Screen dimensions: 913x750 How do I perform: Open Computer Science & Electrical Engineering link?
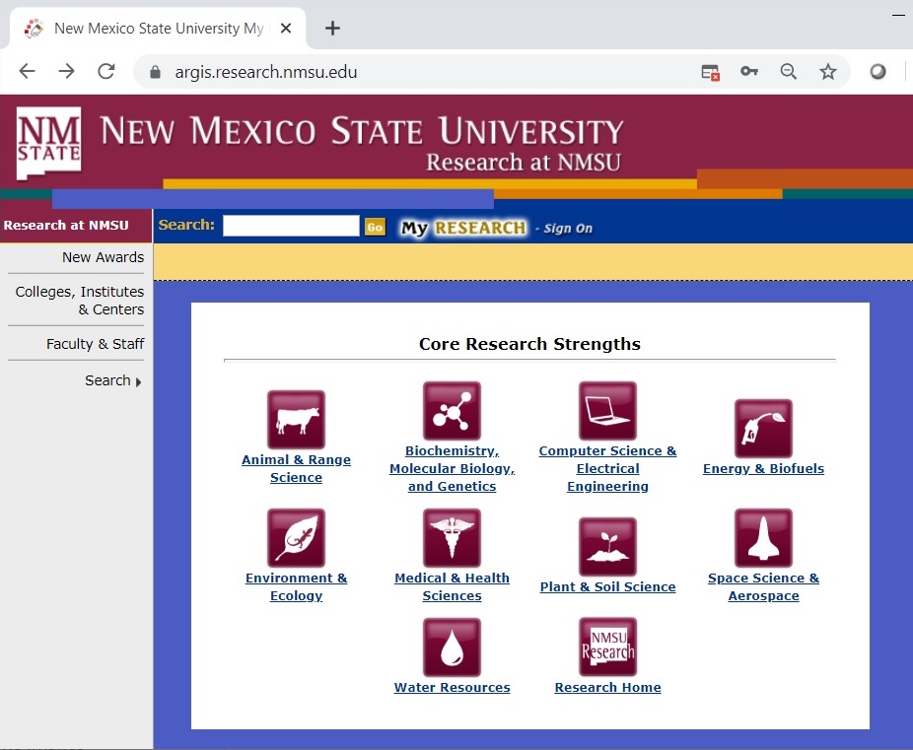607,468
